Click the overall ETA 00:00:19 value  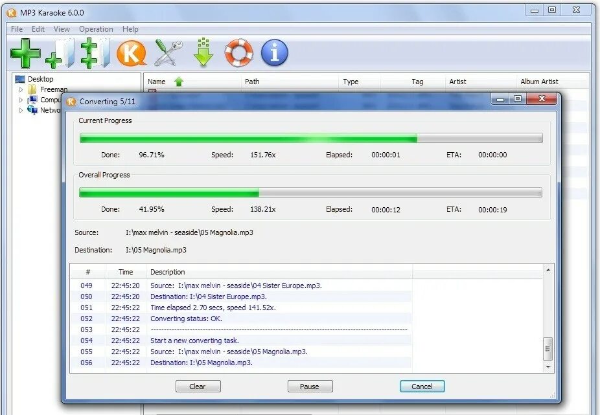492,210
